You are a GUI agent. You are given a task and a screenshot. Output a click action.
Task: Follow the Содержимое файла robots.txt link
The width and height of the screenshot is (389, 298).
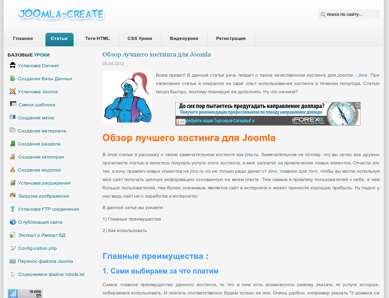tap(51, 274)
